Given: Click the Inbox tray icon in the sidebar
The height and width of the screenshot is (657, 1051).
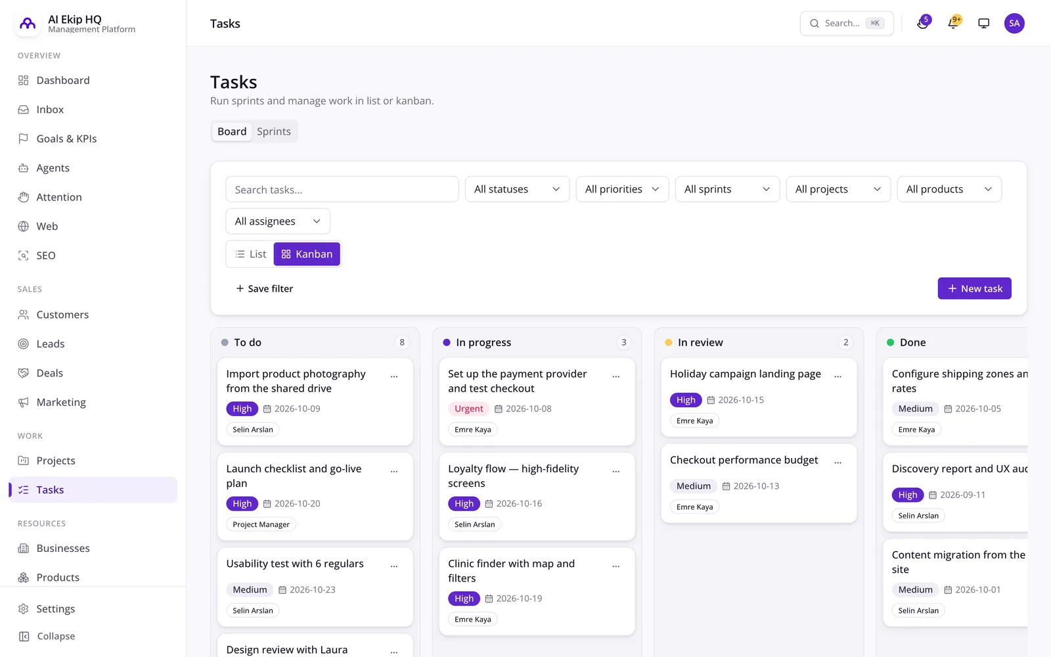Looking at the screenshot, I should (x=24, y=110).
